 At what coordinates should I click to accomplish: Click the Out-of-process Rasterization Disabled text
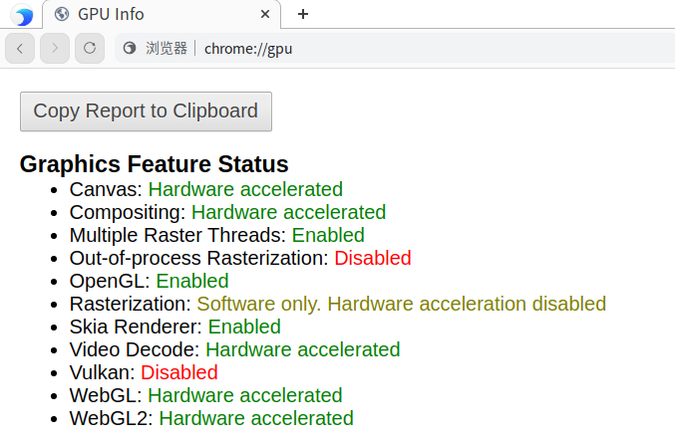[x=372, y=258]
